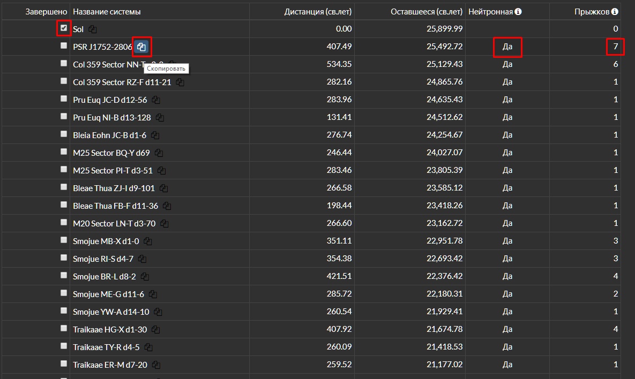Viewport: 635px width, 379px height.
Task: Copy name of M20 Sector LN-T d3-70
Action: coord(165,224)
